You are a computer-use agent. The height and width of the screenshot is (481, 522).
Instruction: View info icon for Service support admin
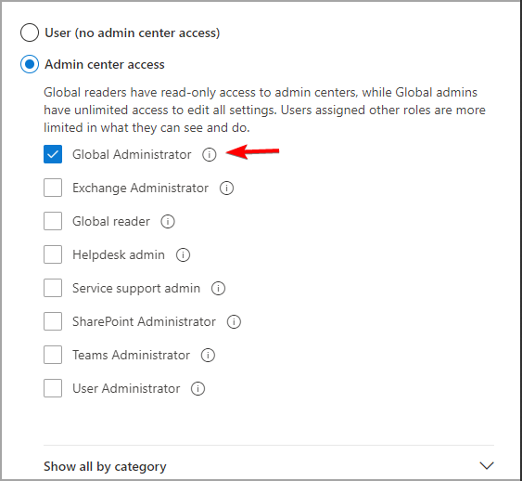pos(218,289)
